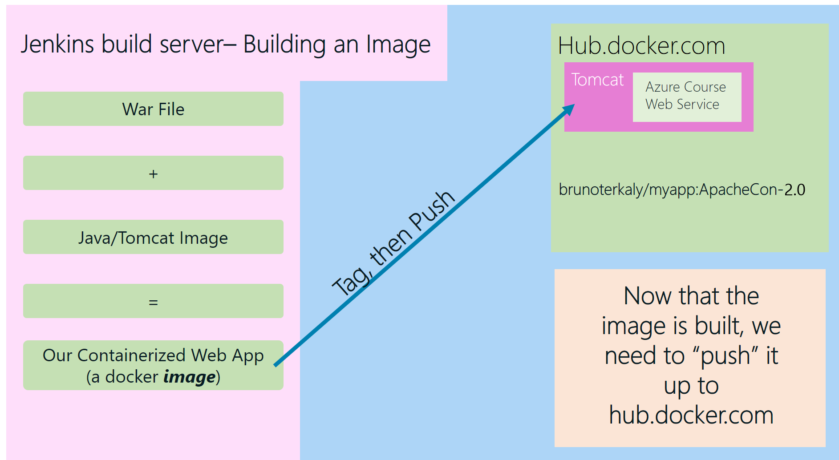Click the Now that the image is built note

point(690,358)
